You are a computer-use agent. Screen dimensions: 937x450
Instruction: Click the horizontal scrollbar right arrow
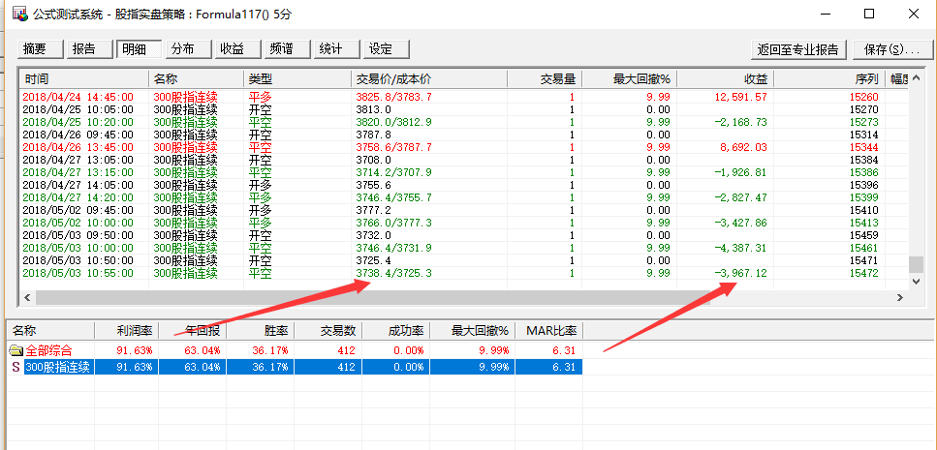pos(900,297)
